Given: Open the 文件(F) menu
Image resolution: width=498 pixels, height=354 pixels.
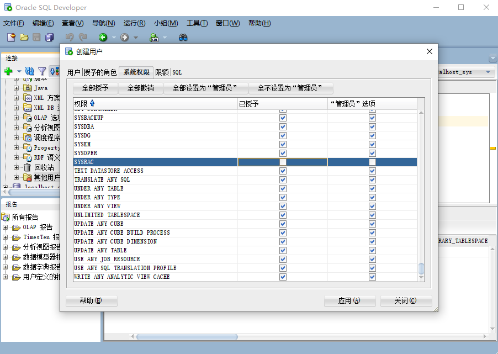Looking at the screenshot, I should click(14, 23).
